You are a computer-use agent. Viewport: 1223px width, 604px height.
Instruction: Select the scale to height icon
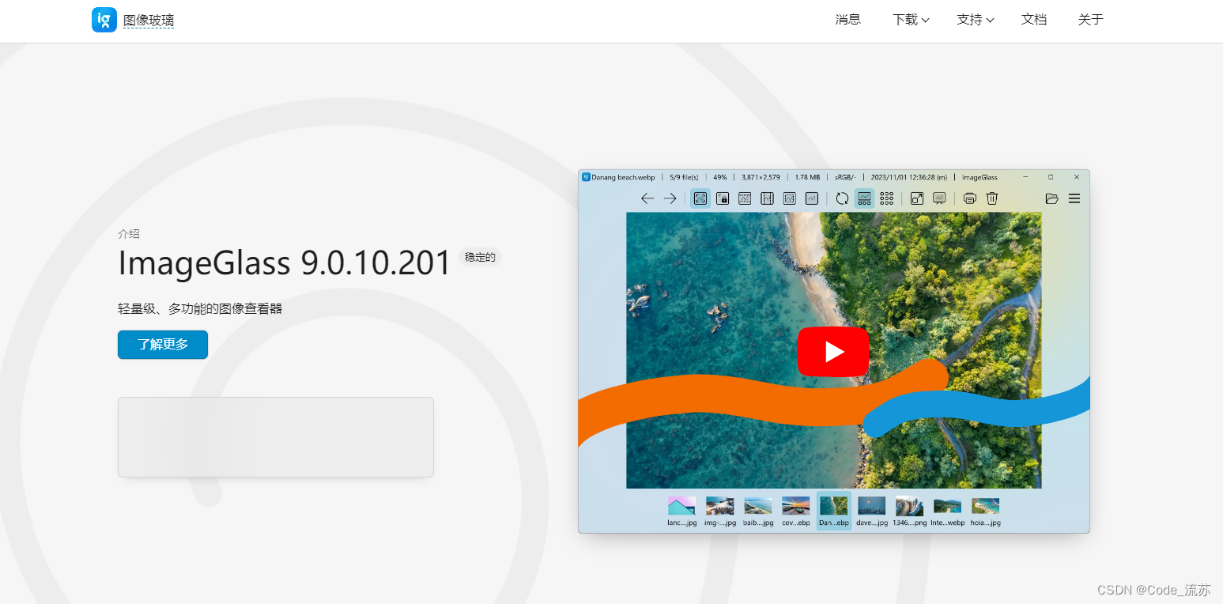pos(767,198)
